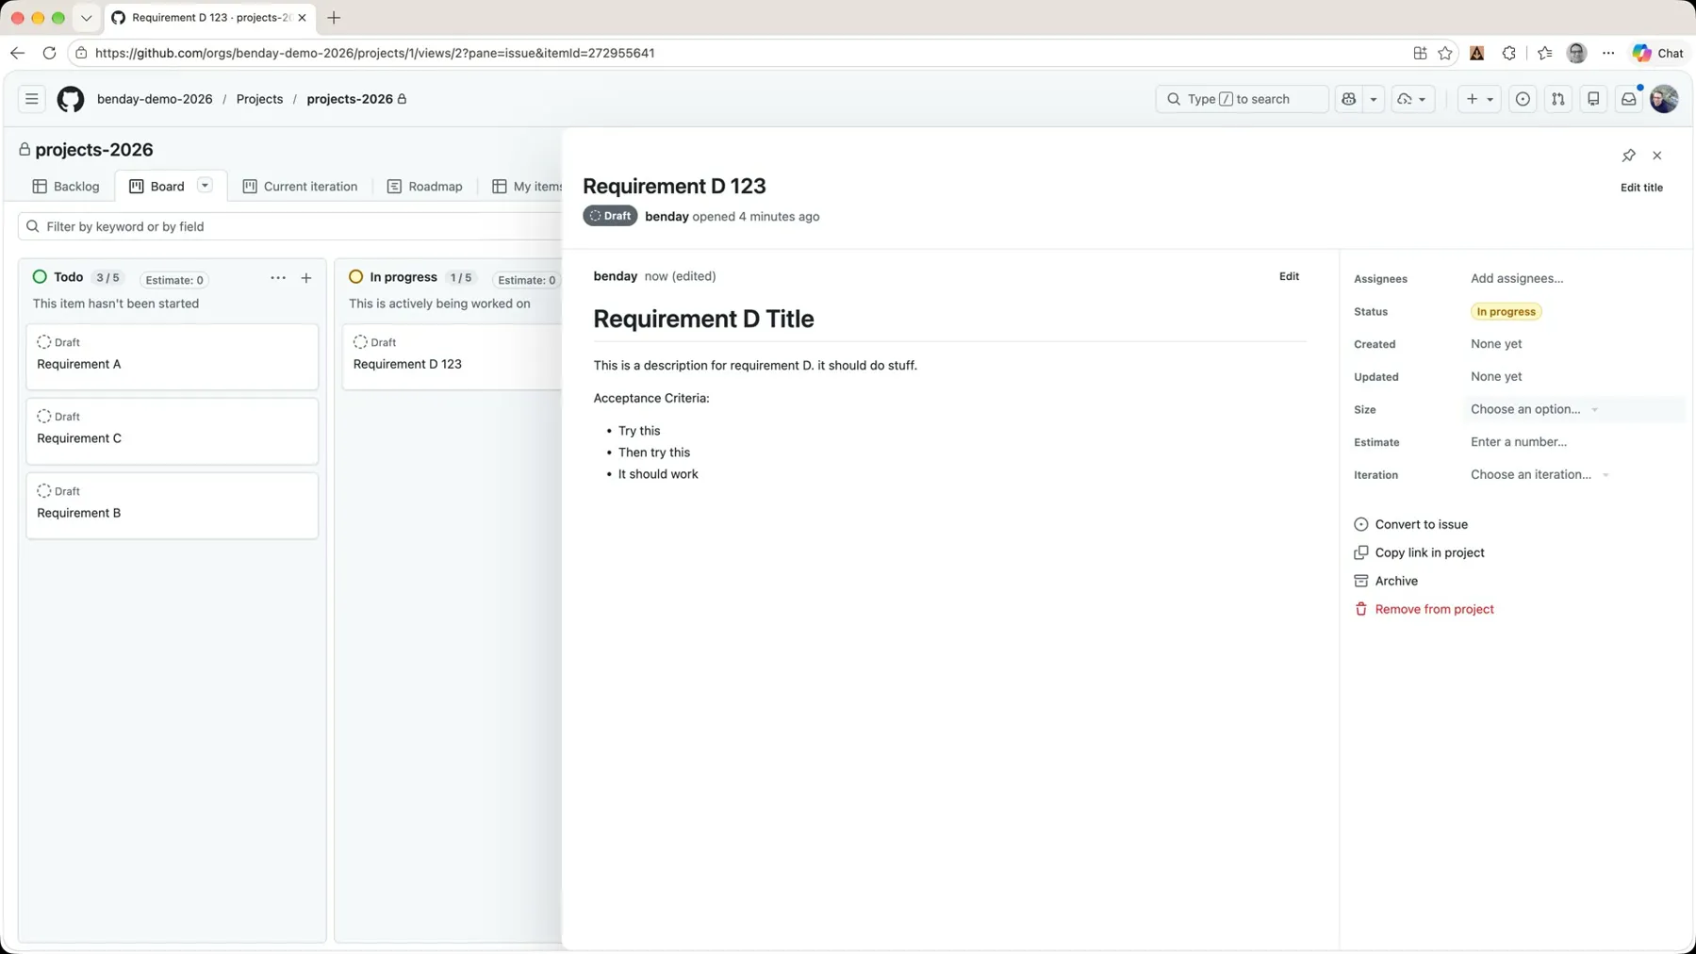Close the Requirement D 123 side panel
Image resolution: width=1696 pixels, height=954 pixels.
click(1656, 156)
